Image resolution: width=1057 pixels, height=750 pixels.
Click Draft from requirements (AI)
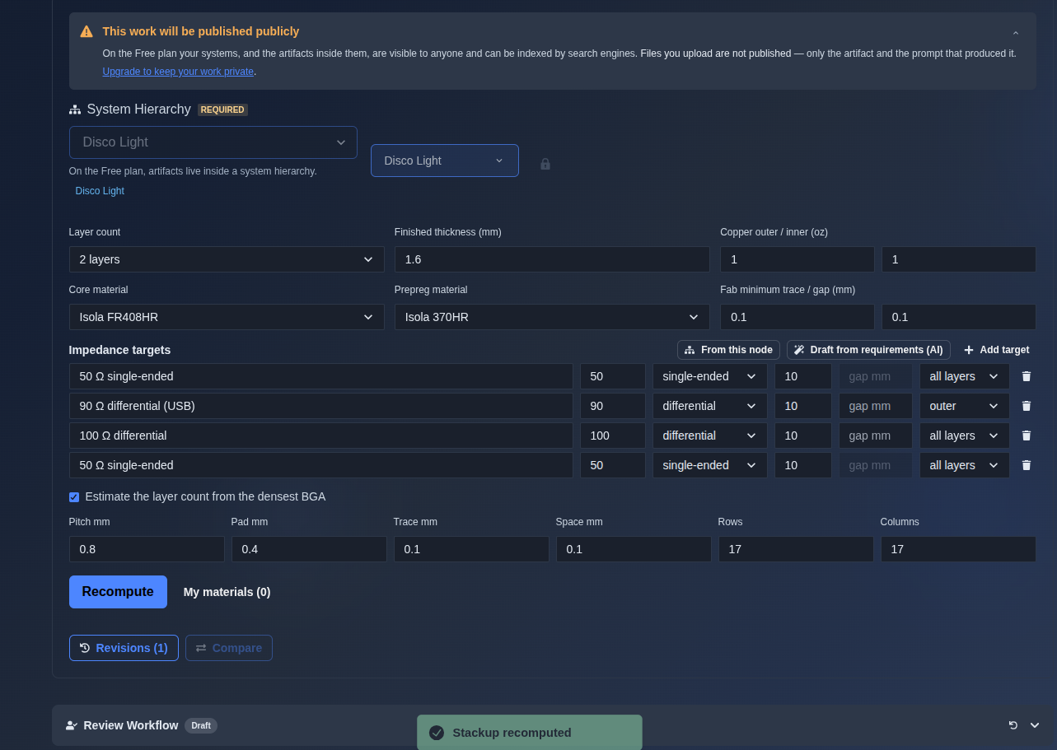868,350
